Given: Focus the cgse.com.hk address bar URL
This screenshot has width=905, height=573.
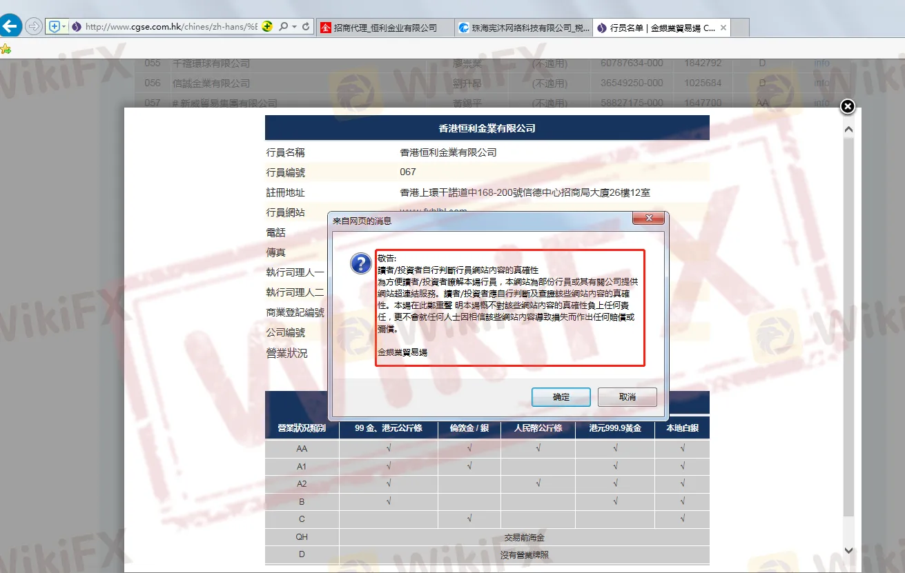Looking at the screenshot, I should coord(171,27).
